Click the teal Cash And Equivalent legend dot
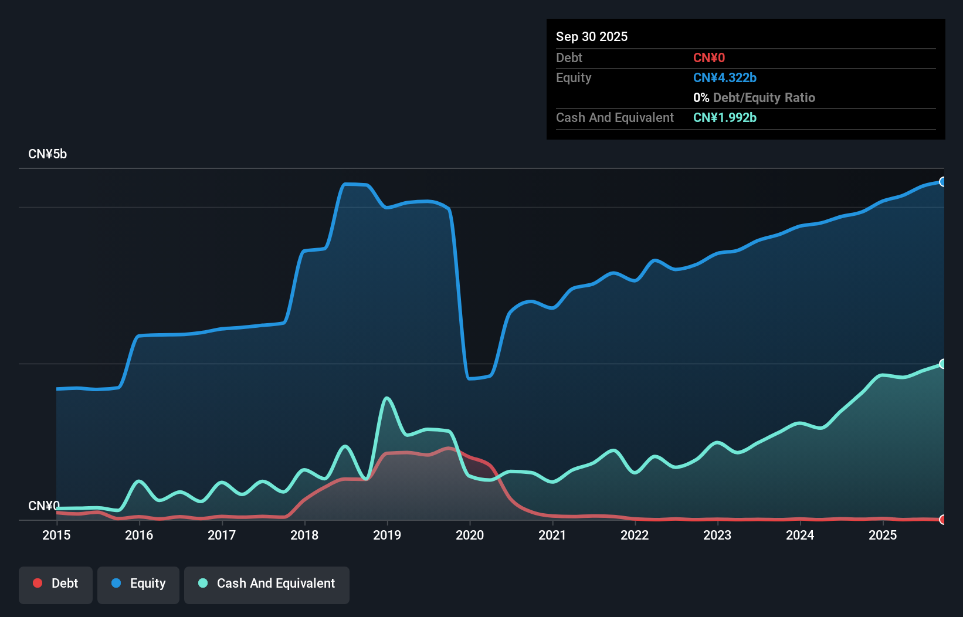 tap(202, 583)
